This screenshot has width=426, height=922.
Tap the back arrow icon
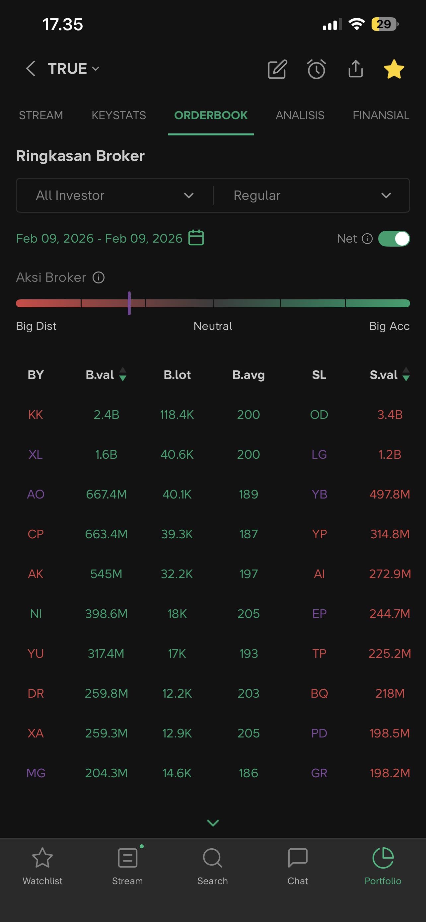pos(31,68)
